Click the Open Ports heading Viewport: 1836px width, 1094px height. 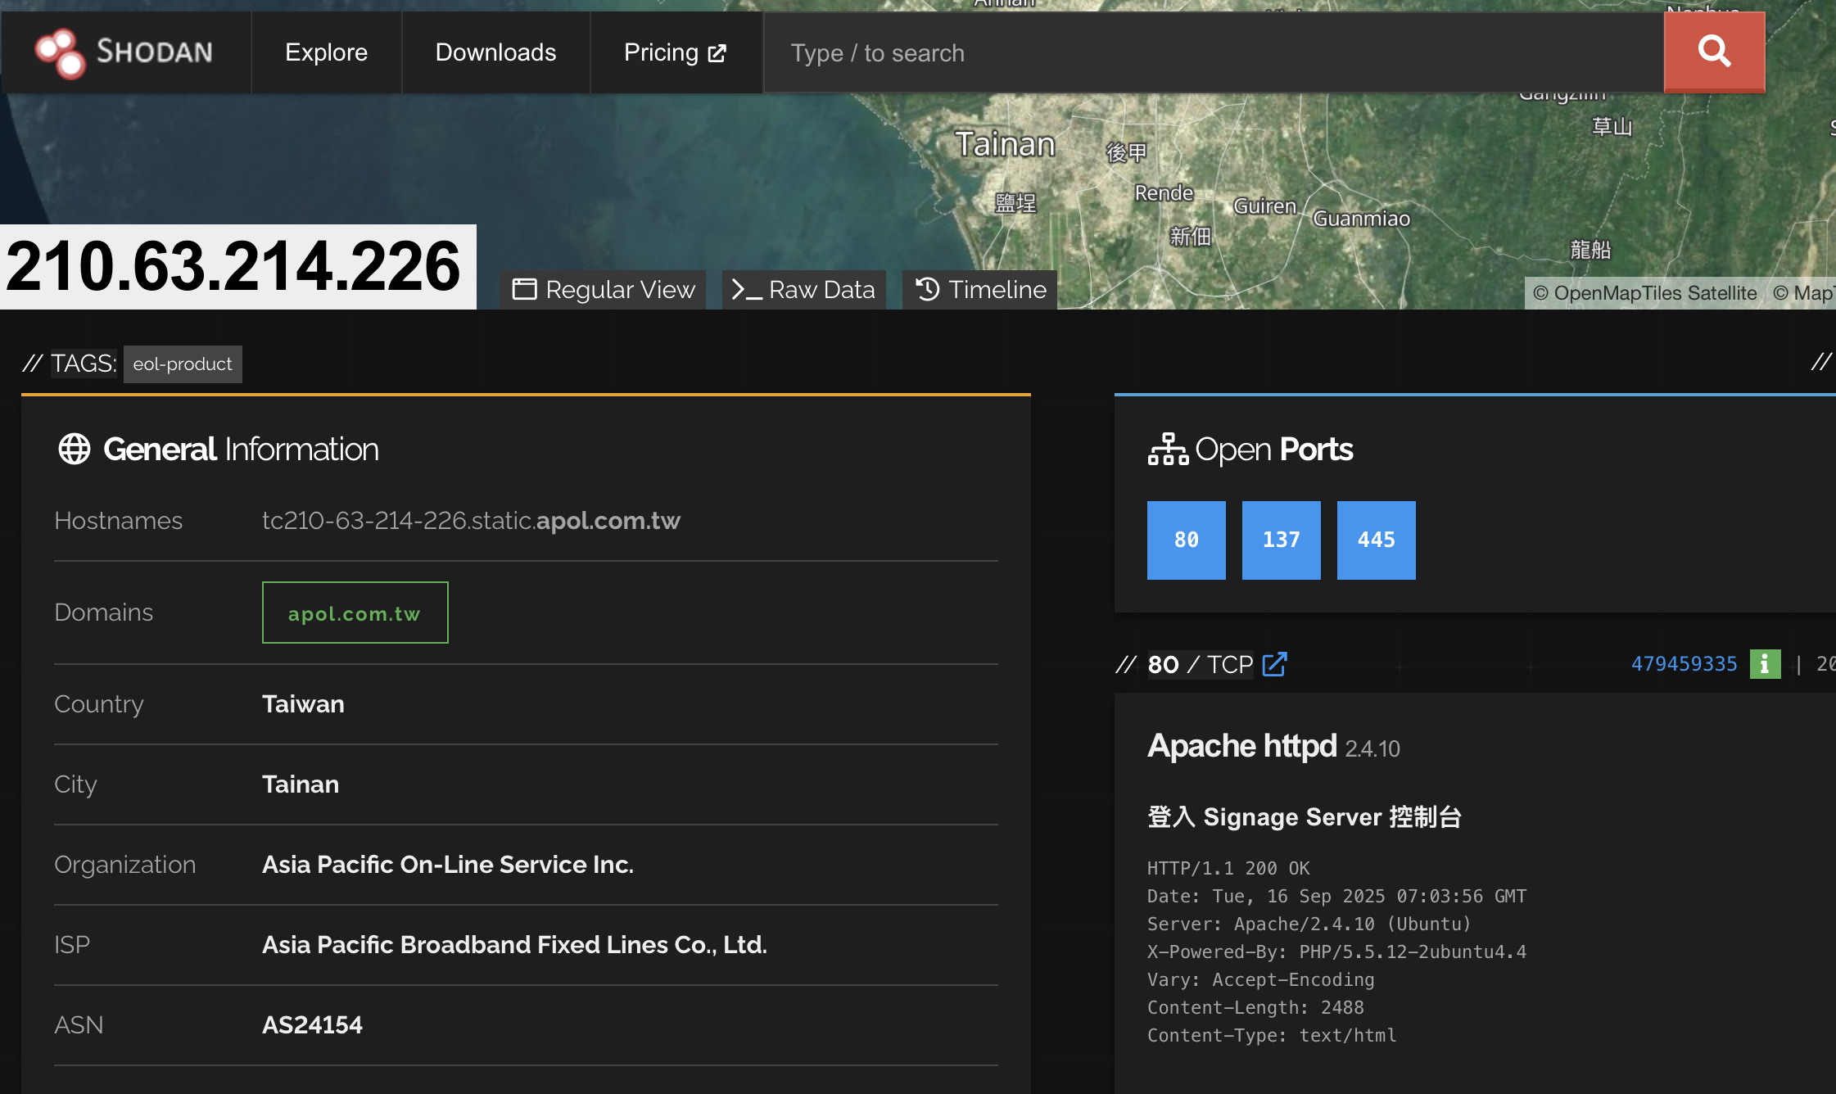pos(1274,450)
